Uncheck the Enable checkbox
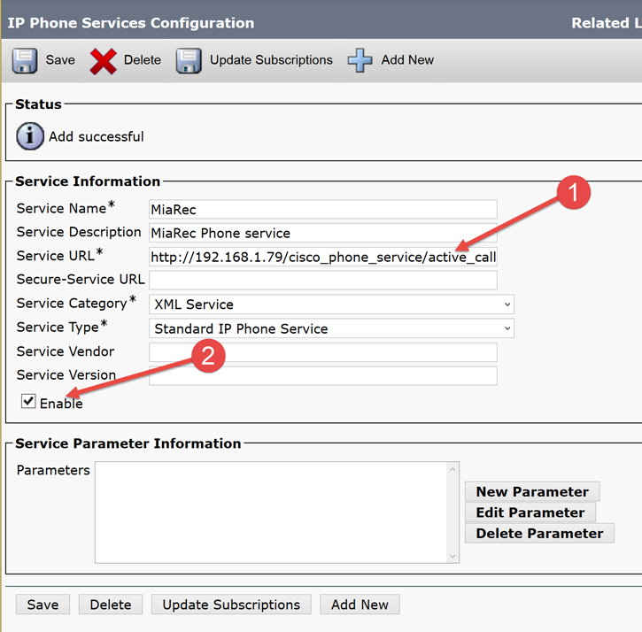The height and width of the screenshot is (632, 642). 28,401
